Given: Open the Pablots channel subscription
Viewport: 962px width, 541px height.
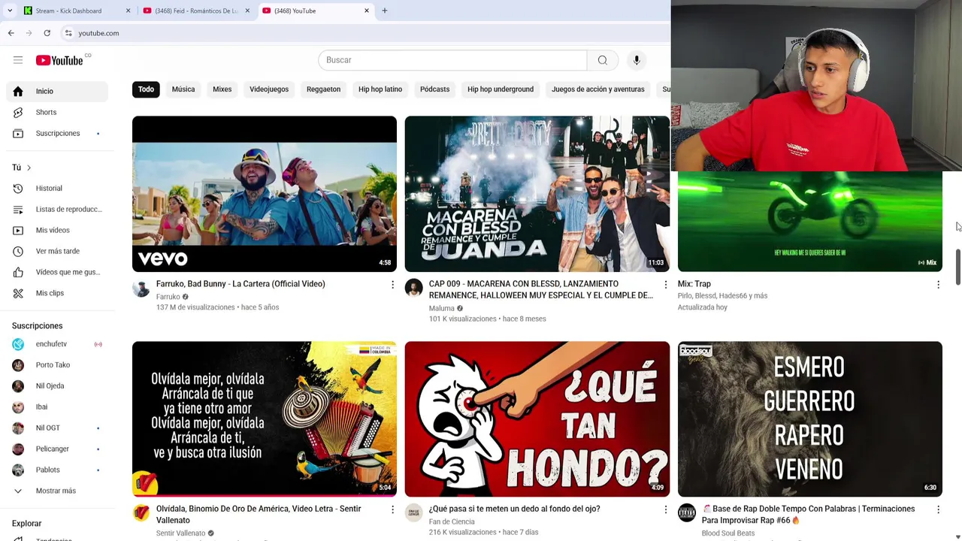Looking at the screenshot, I should click(x=57, y=470).
